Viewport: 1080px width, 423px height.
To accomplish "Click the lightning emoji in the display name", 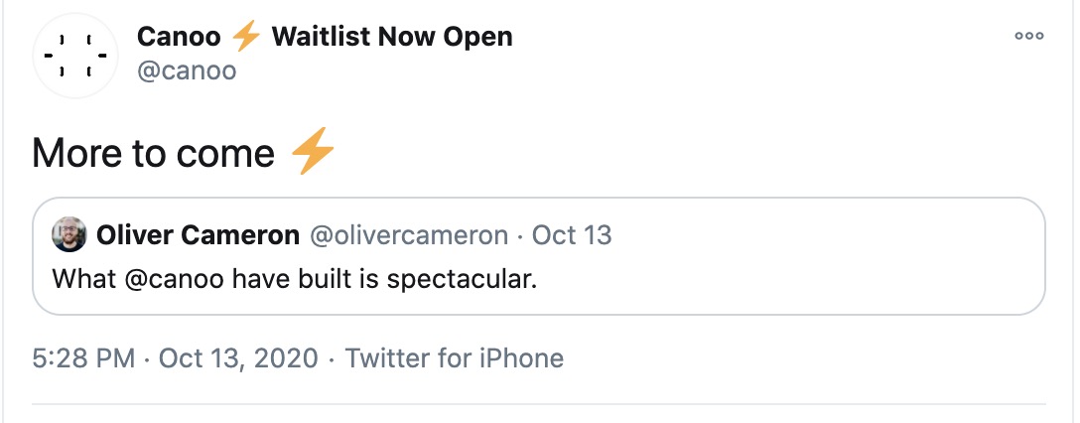I will pos(245,37).
